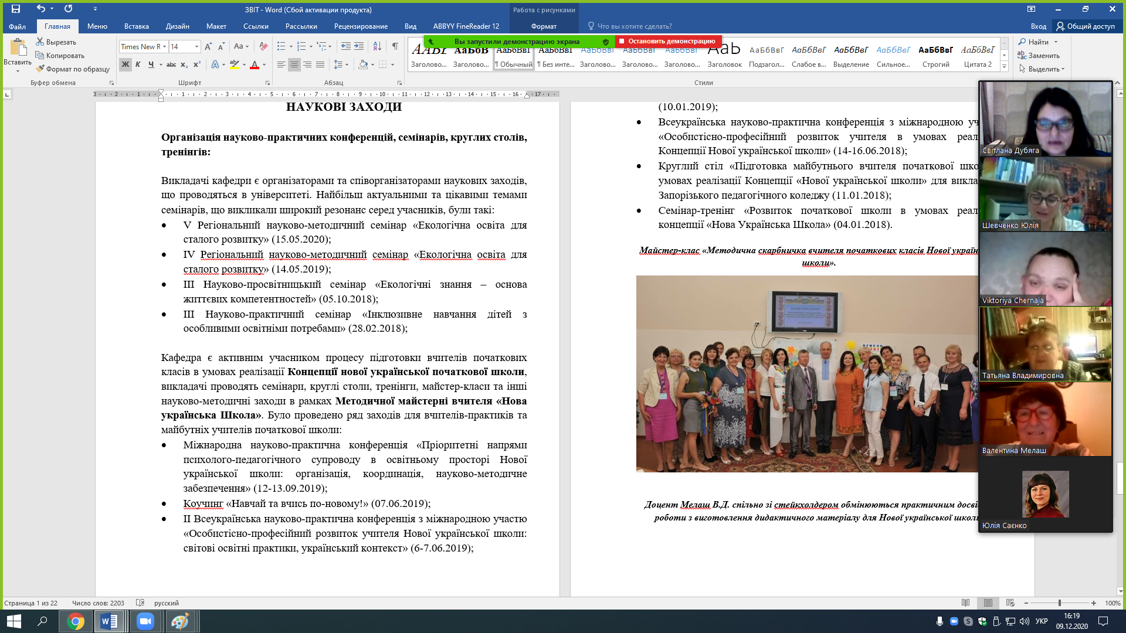This screenshot has height=633, width=1126.
Task: Toggle italic (К) formatting
Action: (138, 64)
